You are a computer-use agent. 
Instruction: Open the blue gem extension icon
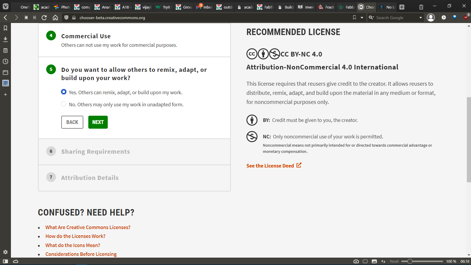point(455,17)
